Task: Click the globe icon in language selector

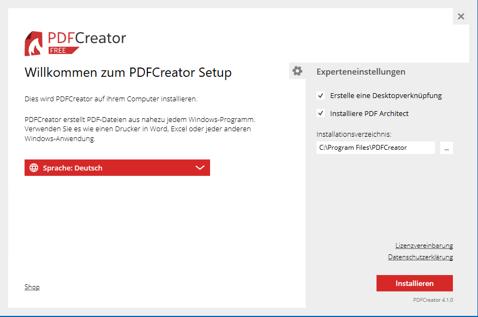Action: 34,168
